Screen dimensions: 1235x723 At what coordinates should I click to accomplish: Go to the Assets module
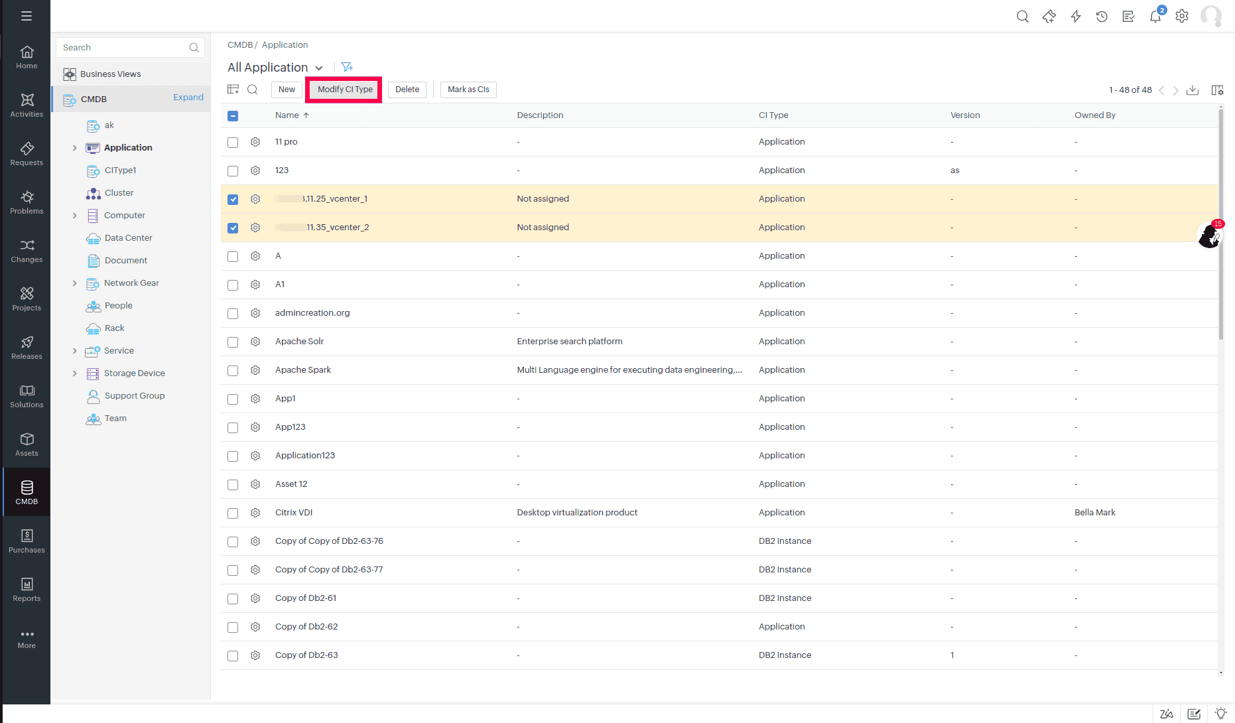click(27, 444)
